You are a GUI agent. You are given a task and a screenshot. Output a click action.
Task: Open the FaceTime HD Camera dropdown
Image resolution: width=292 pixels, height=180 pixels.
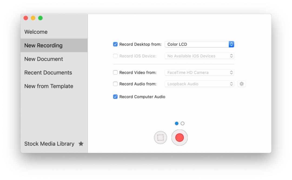[199, 73]
